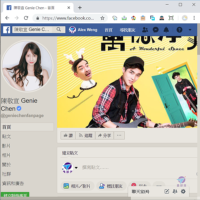Click the 標註朋友 button
Viewport: 200px width, 200px height.
(111, 186)
